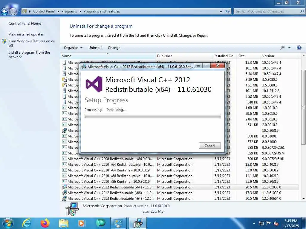Viewport: 306px width, 229px height.
Task: Focus the Search Programs and Features box
Action: pos(266,11)
